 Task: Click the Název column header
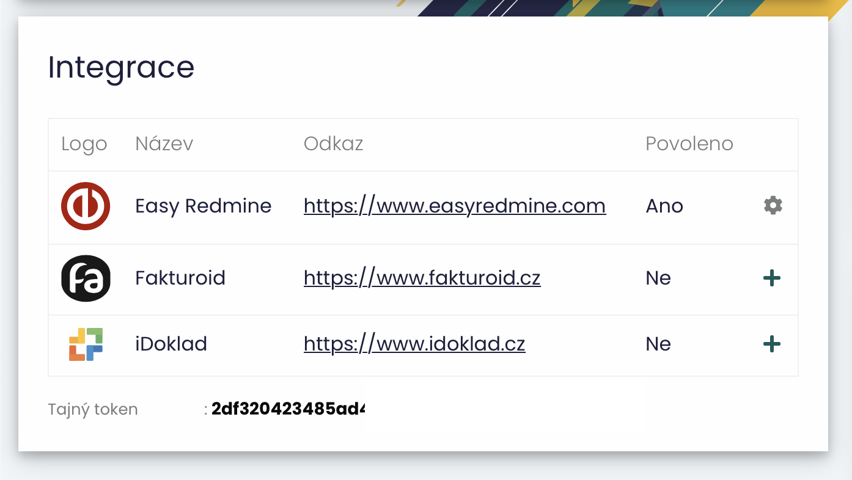164,144
